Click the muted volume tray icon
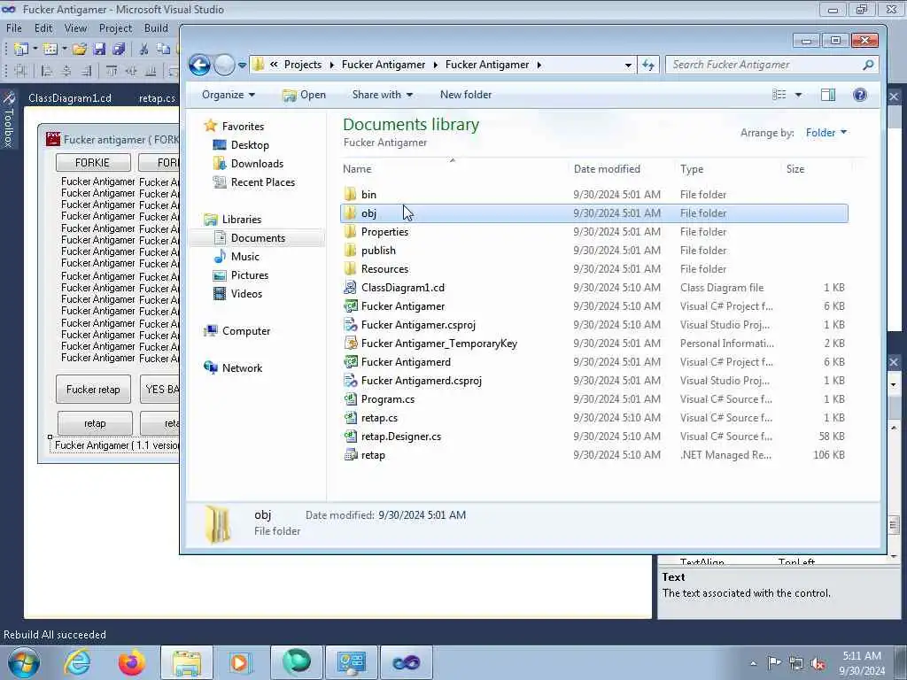Viewport: 907px width, 680px height. (818, 663)
